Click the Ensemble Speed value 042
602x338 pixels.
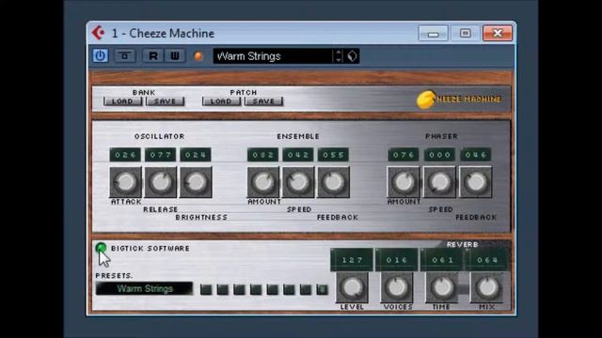coord(298,155)
